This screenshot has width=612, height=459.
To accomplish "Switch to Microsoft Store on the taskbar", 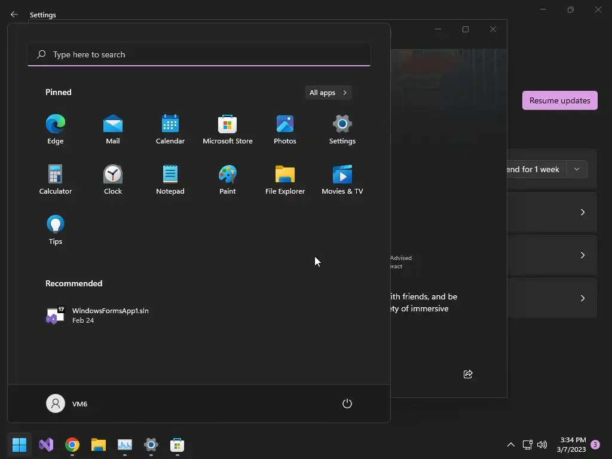I will tap(177, 445).
